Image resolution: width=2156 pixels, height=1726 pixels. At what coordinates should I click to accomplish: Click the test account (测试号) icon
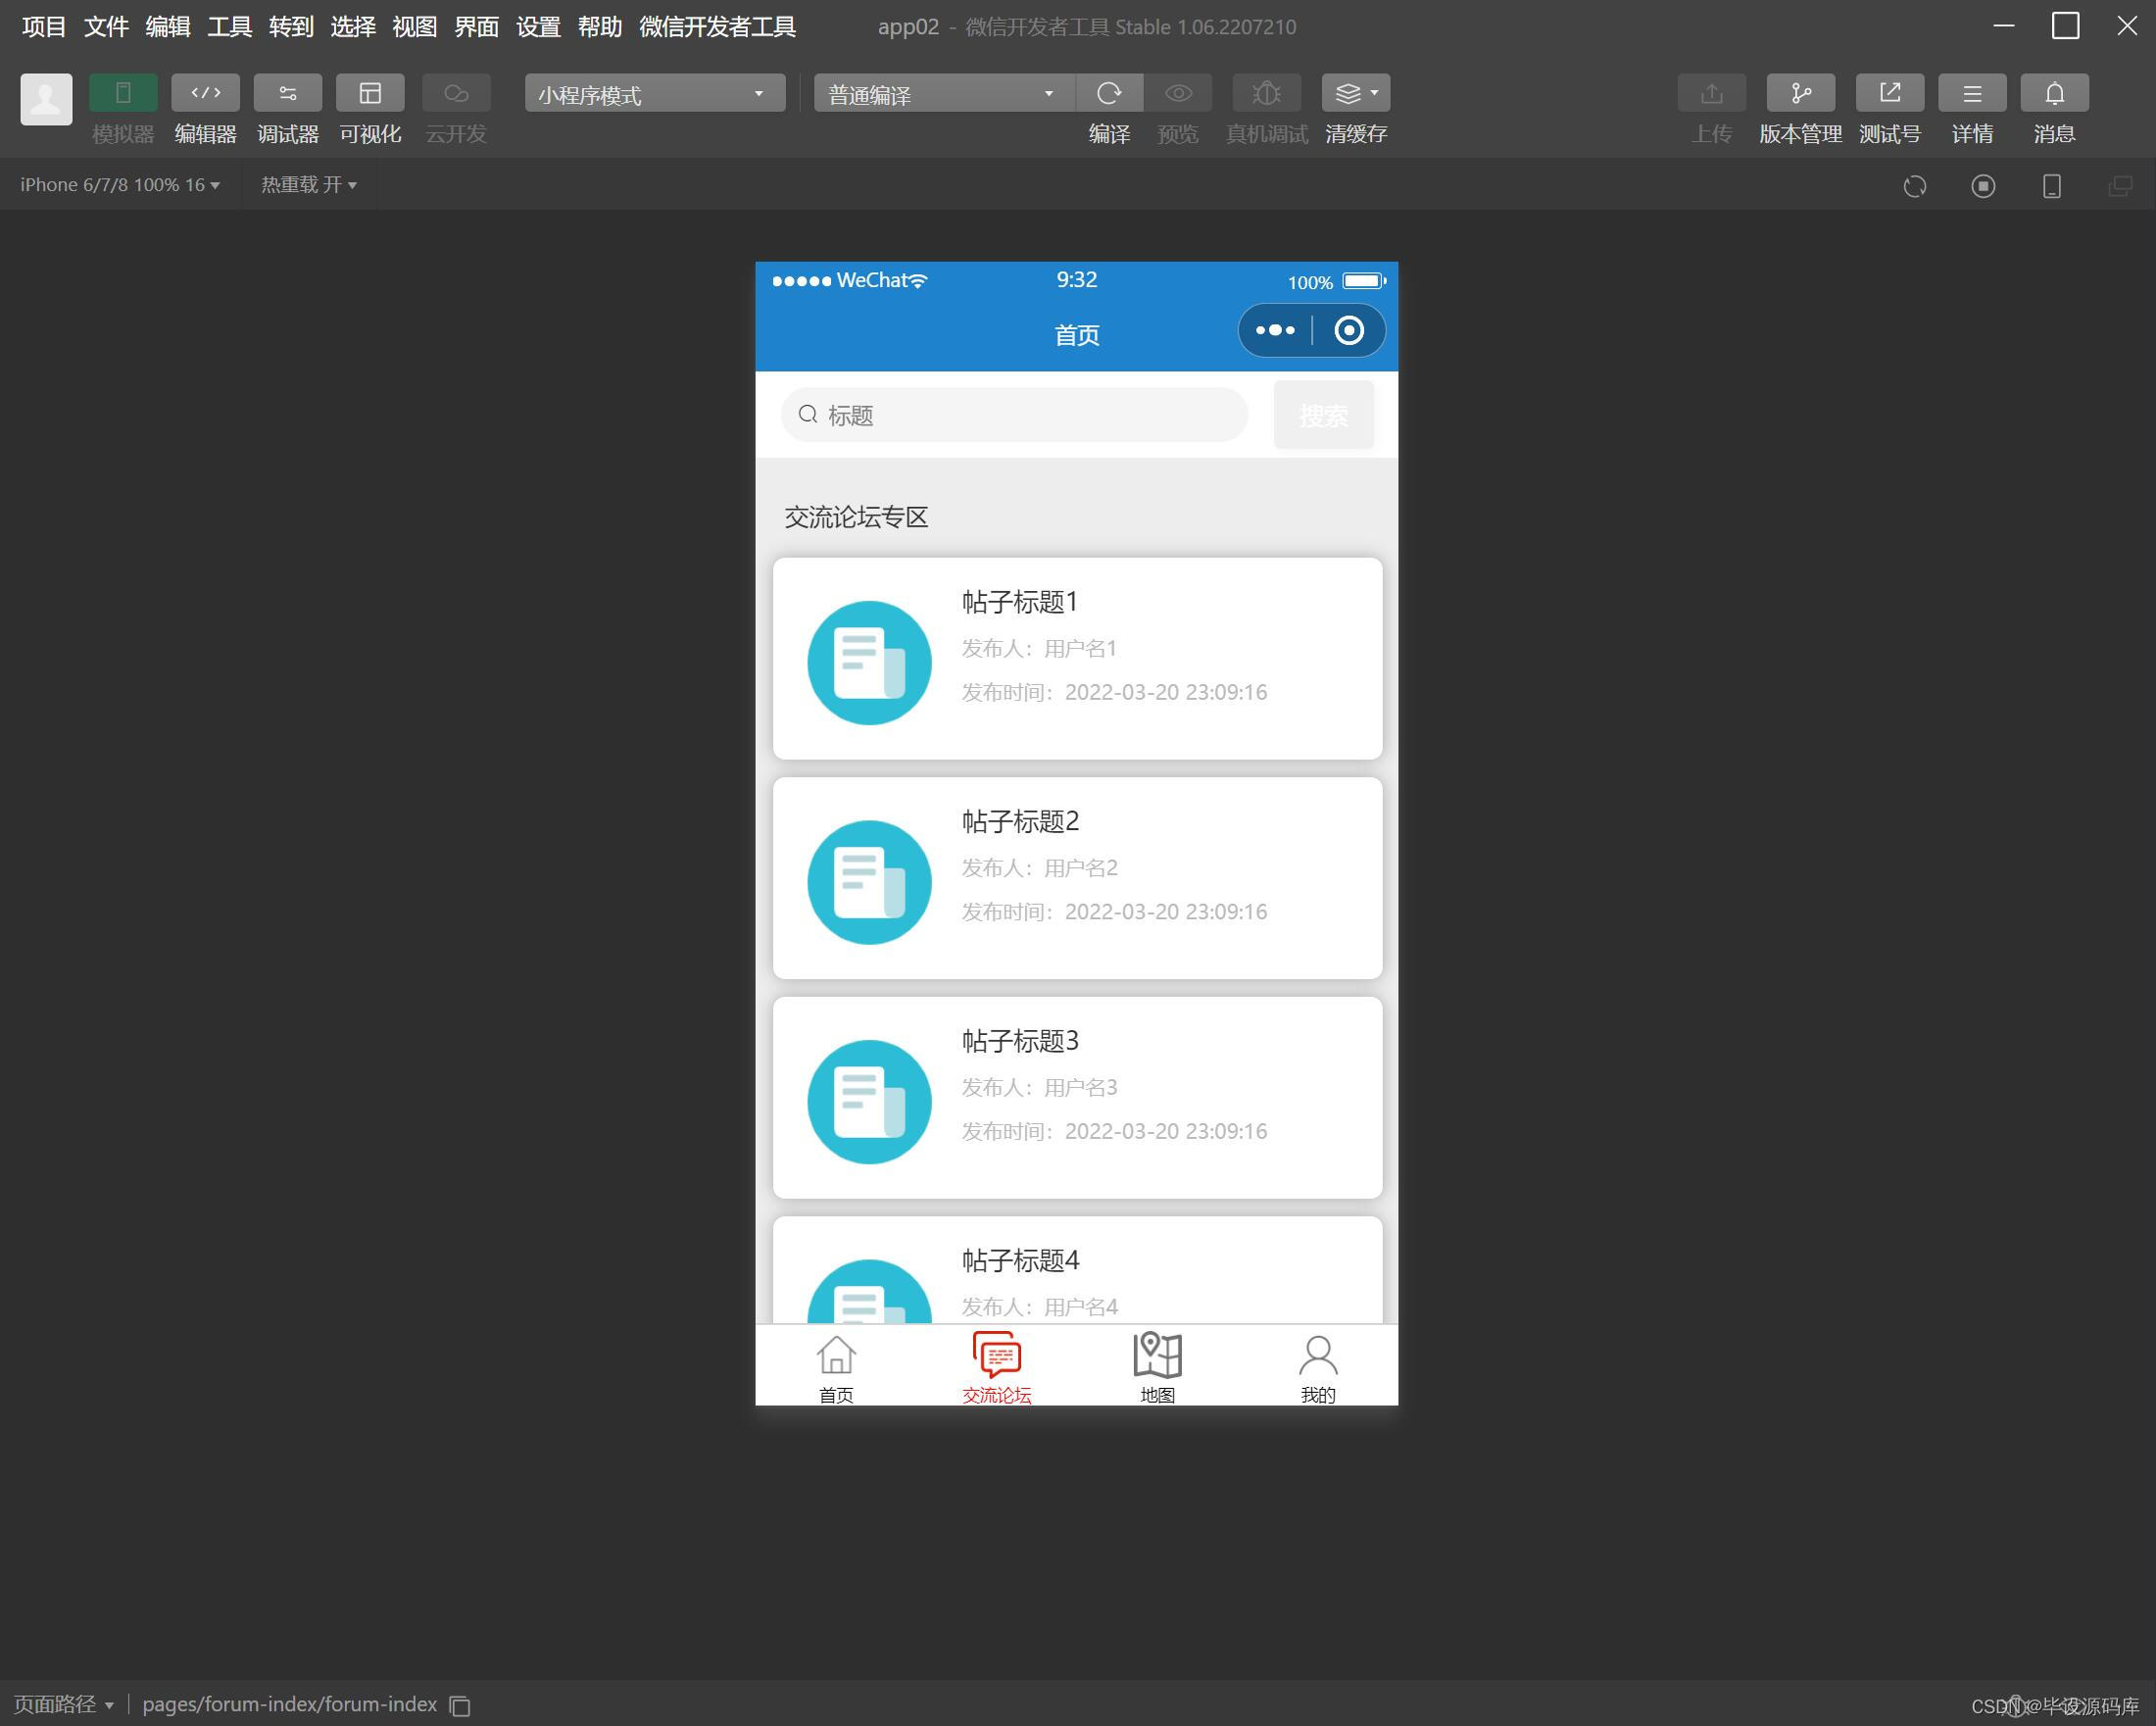point(1889,93)
